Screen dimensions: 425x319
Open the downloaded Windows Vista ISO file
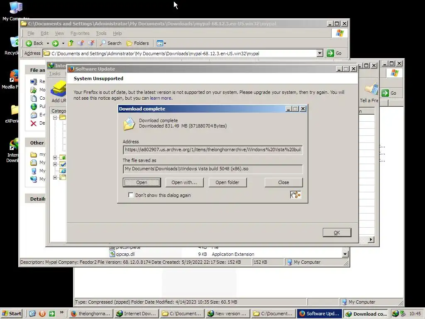(142, 182)
